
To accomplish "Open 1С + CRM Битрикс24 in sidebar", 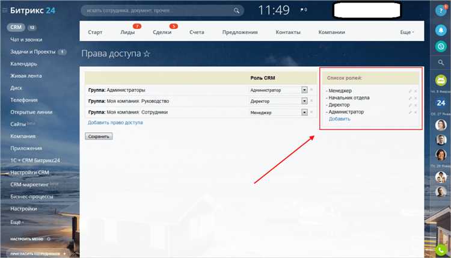I will click(x=35, y=161).
